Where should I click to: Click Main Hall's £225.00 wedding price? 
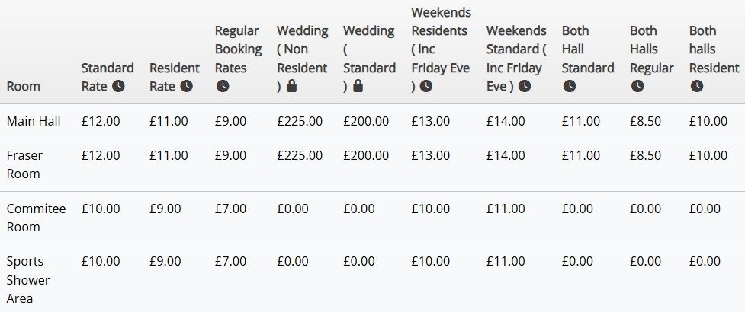coord(299,121)
